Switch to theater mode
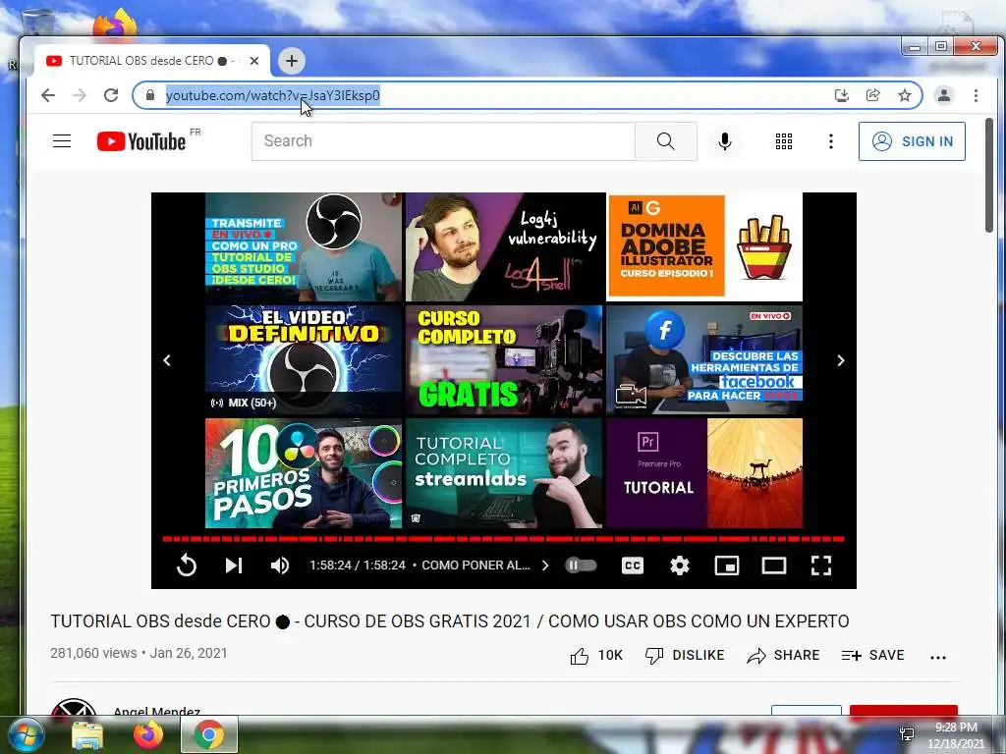Viewport: 1006px width, 754px height. pos(774,565)
